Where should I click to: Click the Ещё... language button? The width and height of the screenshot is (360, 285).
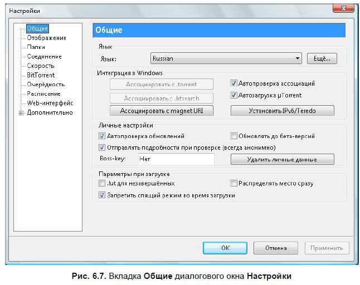322,58
